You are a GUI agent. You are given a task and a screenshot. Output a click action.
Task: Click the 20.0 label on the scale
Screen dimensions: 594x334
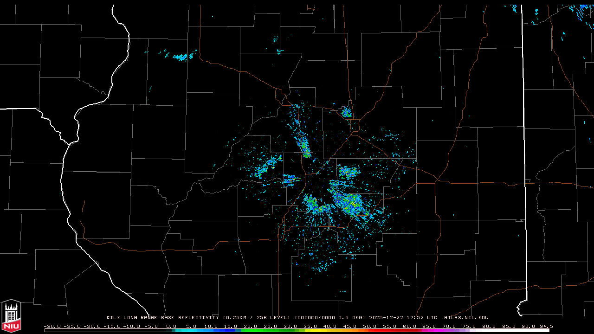(251, 326)
